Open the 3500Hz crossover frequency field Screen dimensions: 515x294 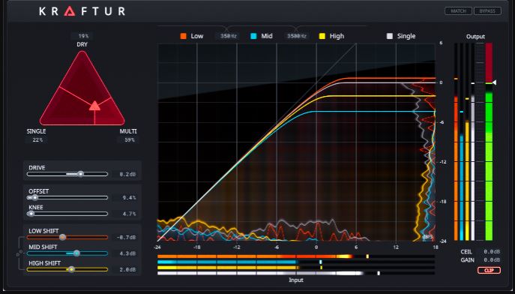click(297, 36)
